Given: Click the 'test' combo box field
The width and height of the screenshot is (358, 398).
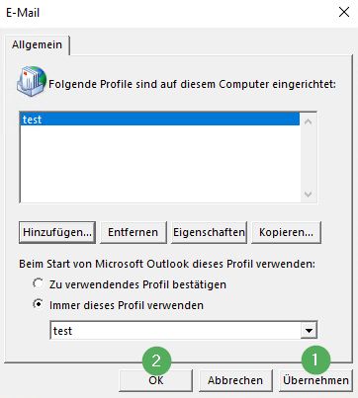Looking at the screenshot, I should coord(184,330).
